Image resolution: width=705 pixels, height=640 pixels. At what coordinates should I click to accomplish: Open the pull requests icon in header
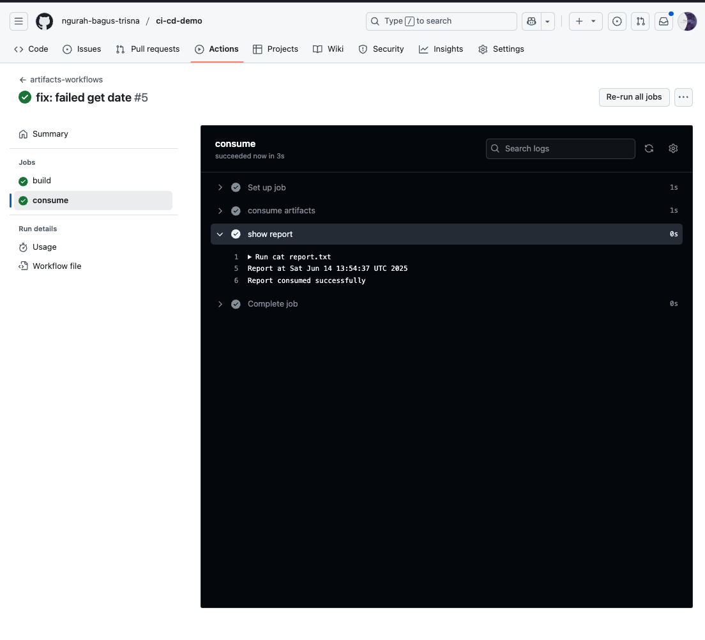point(639,21)
